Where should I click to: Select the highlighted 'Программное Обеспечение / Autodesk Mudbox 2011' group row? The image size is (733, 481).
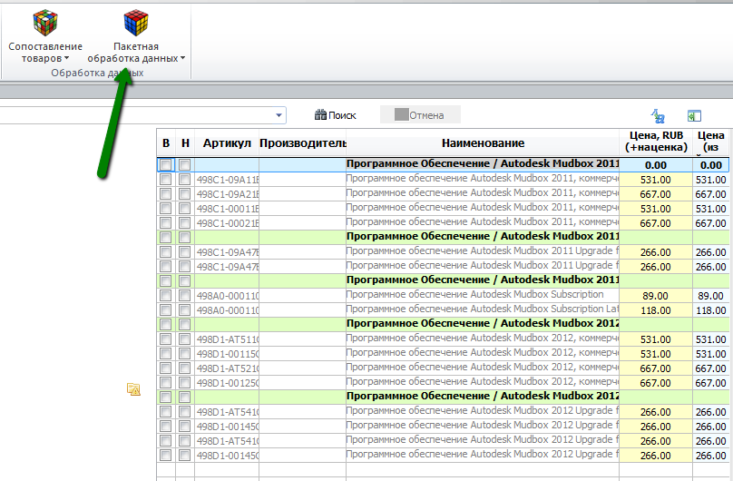coord(443,164)
